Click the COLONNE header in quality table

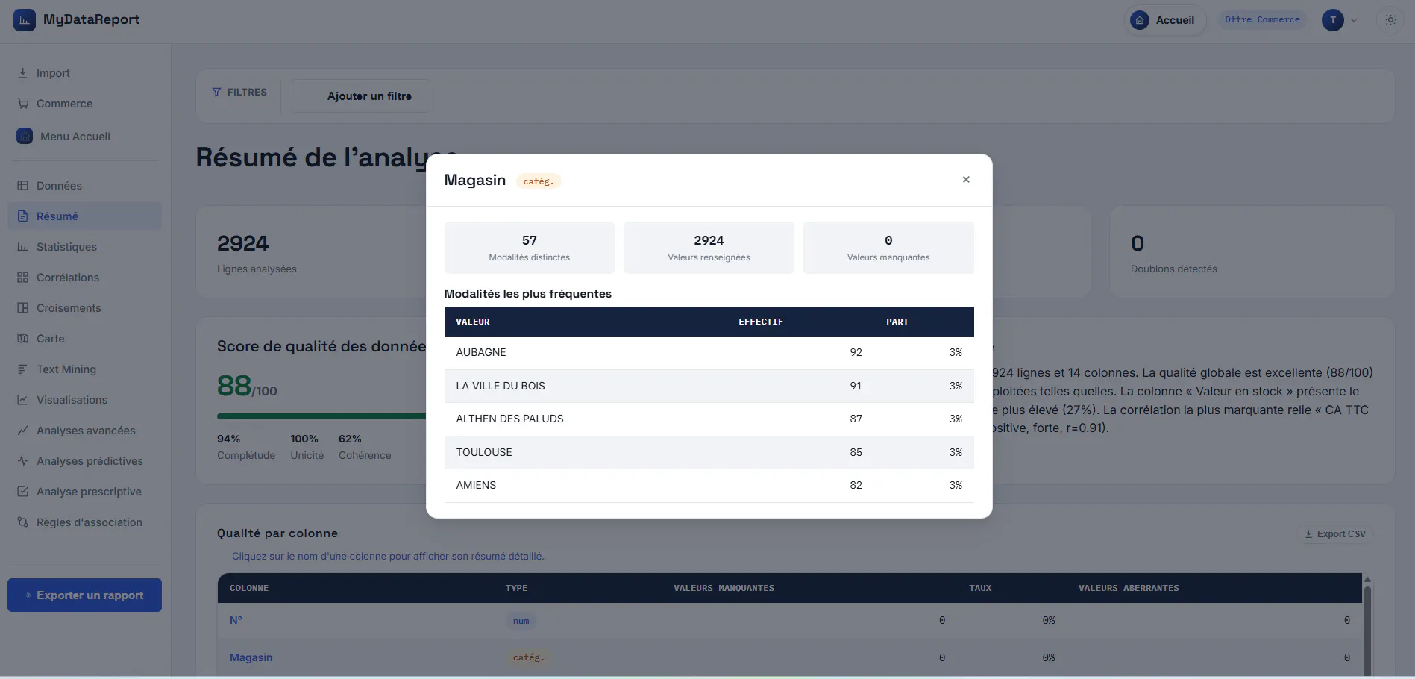[249, 588]
